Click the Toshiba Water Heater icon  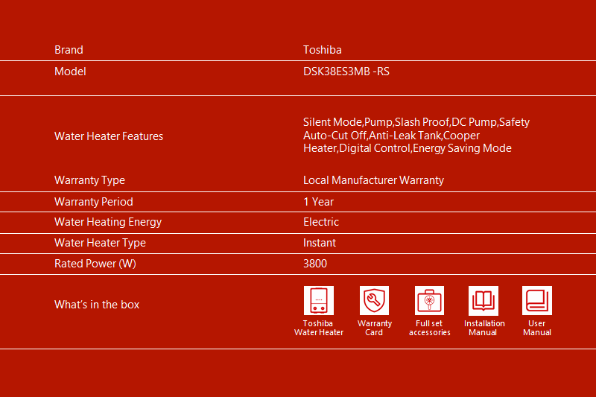[319, 300]
